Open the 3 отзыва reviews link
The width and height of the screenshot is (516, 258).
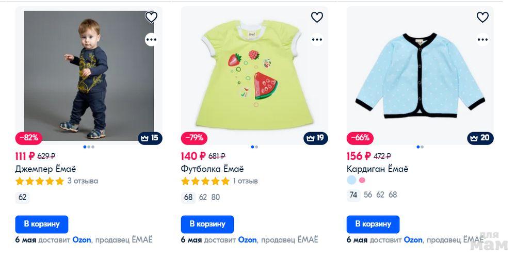click(x=83, y=181)
